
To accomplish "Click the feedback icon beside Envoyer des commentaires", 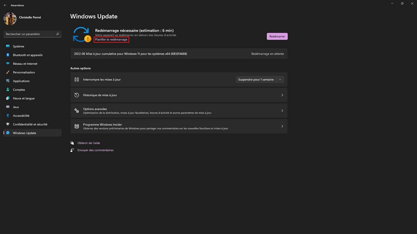I will click(72, 150).
